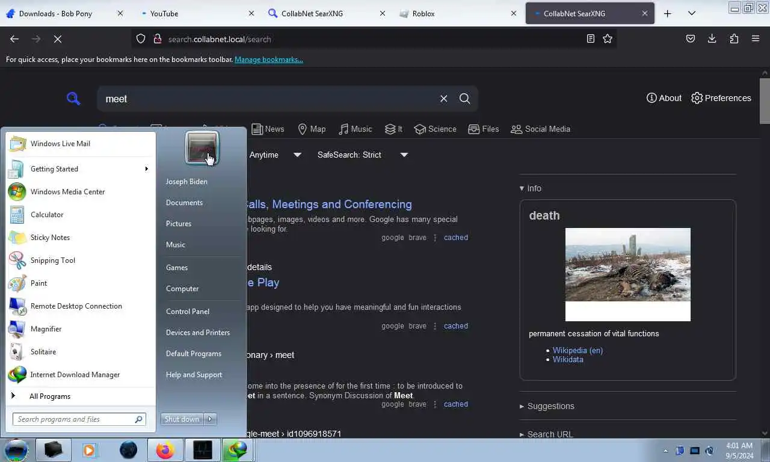Open Preferences page

click(x=721, y=98)
